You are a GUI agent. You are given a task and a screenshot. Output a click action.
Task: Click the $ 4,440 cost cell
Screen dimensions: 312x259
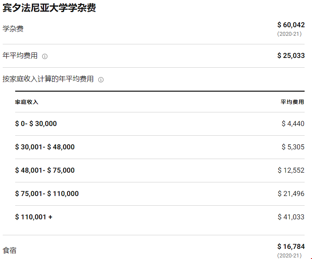click(x=293, y=124)
